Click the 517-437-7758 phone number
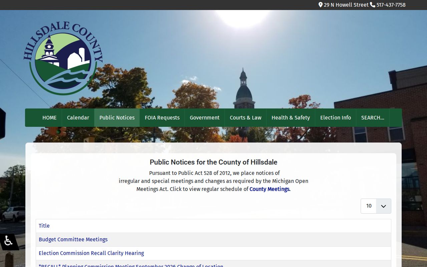Viewport: 427px width, 267px height. pyautogui.click(x=391, y=5)
